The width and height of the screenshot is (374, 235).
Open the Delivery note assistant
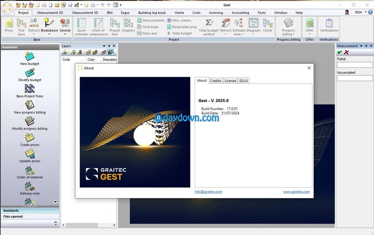(30, 188)
